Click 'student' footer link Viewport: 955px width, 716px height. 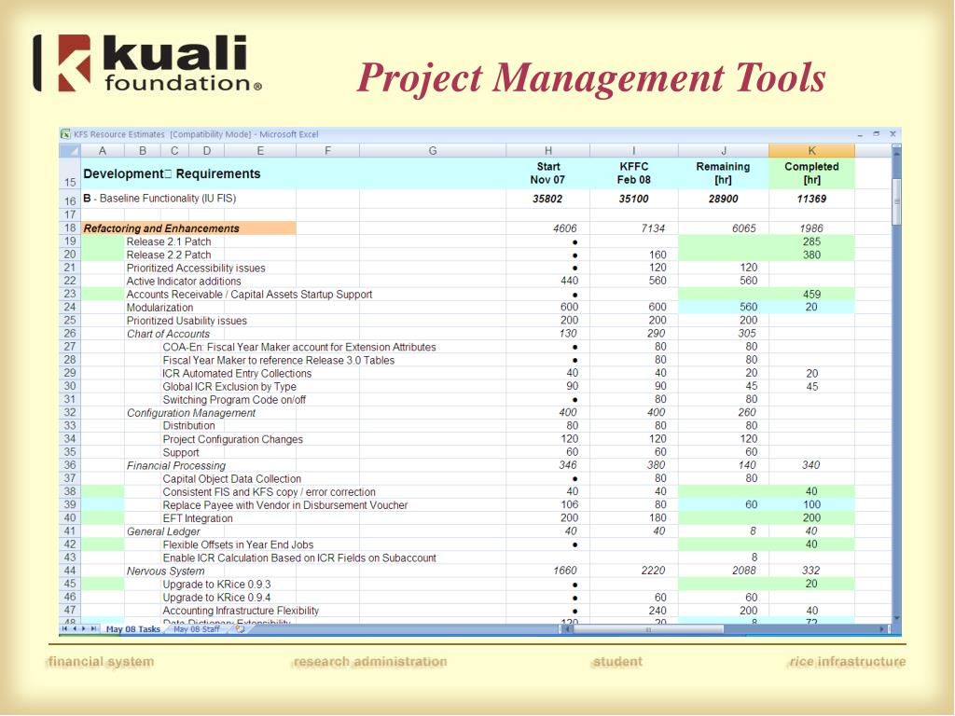click(617, 662)
